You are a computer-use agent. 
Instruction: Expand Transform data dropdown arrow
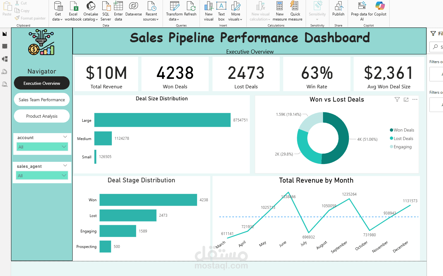[x=178, y=20]
